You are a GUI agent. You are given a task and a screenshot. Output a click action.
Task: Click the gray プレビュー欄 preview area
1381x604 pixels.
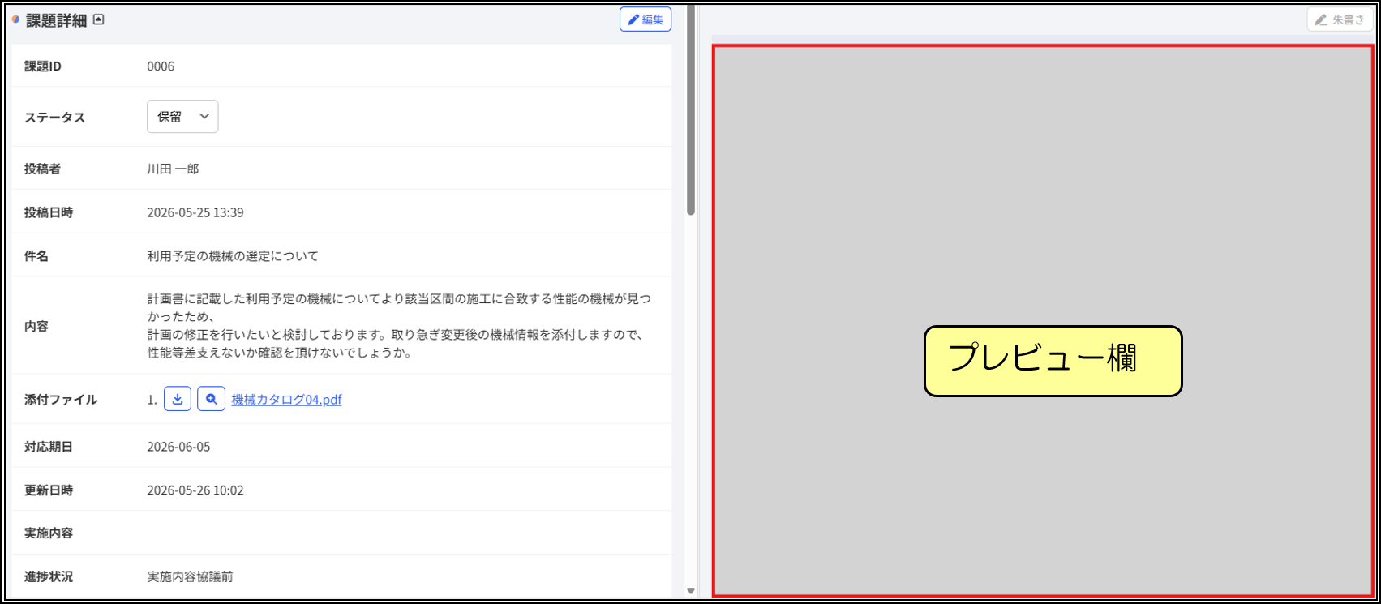coord(1043,321)
